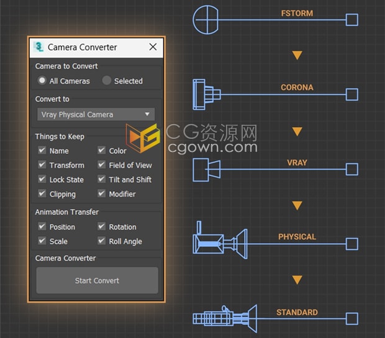Click the Corona camera icon

(206, 94)
